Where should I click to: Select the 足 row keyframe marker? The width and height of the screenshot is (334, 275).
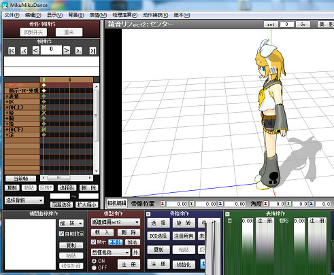click(44, 135)
